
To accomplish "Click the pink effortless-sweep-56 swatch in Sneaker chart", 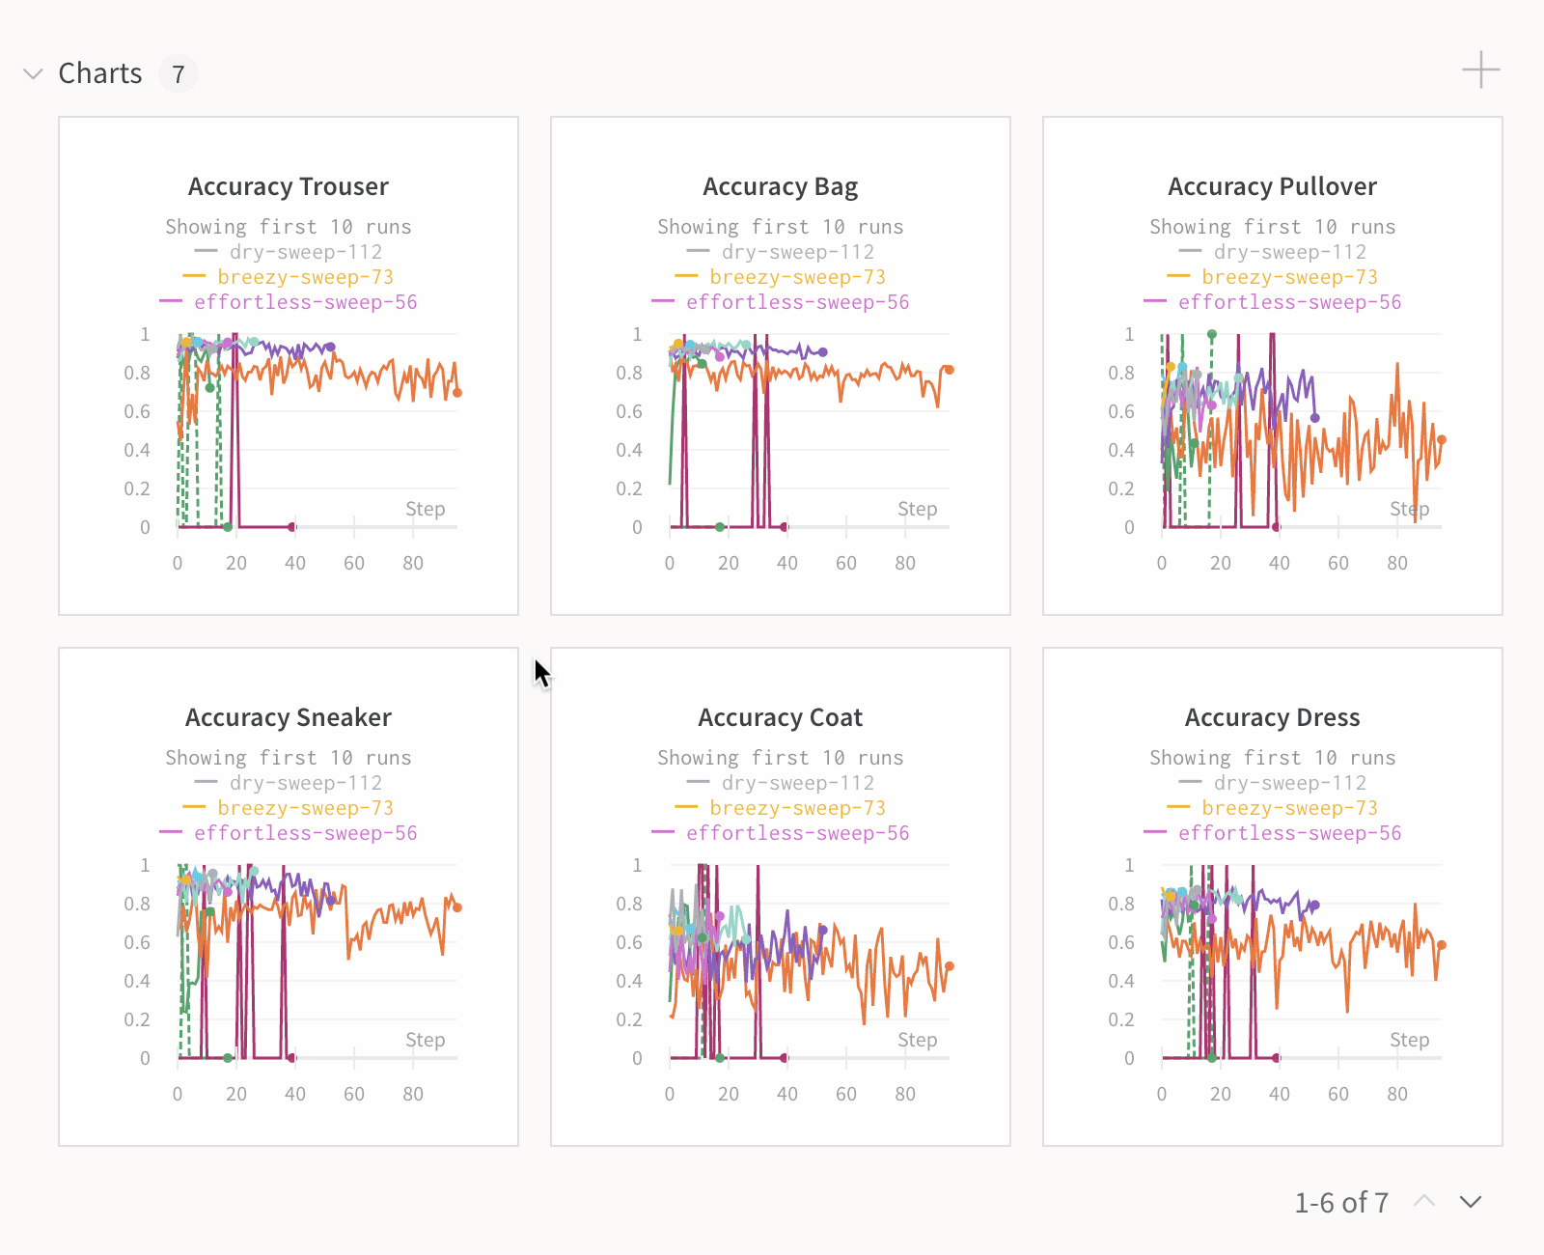I will [171, 832].
